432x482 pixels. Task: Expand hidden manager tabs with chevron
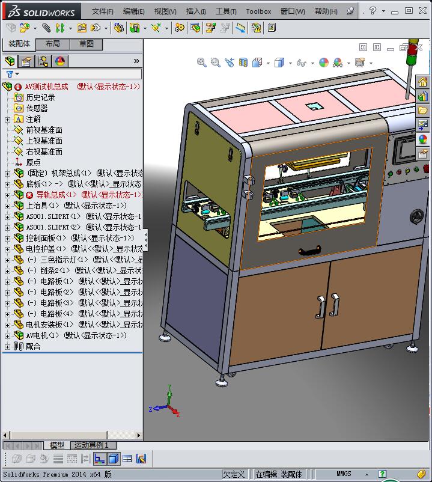coord(136,61)
